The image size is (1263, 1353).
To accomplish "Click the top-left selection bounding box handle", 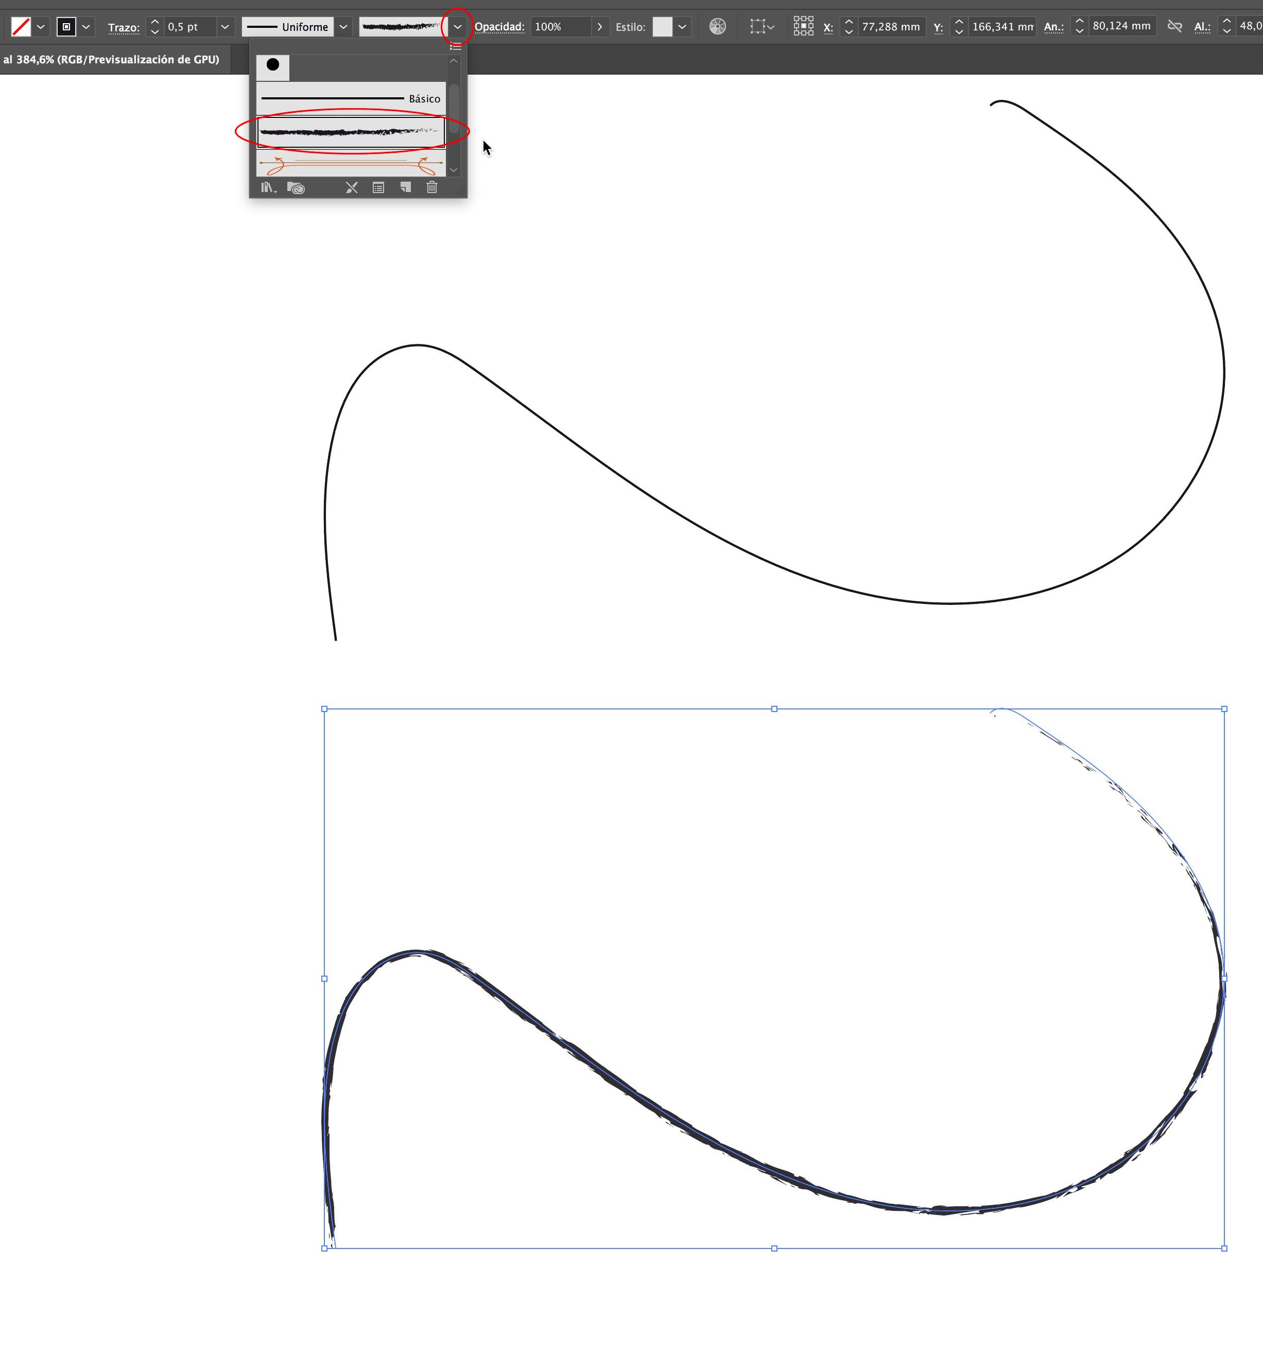I will point(324,709).
